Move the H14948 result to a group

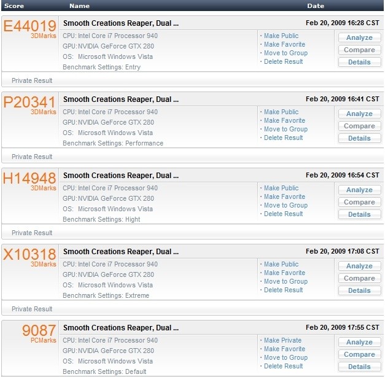(x=286, y=205)
